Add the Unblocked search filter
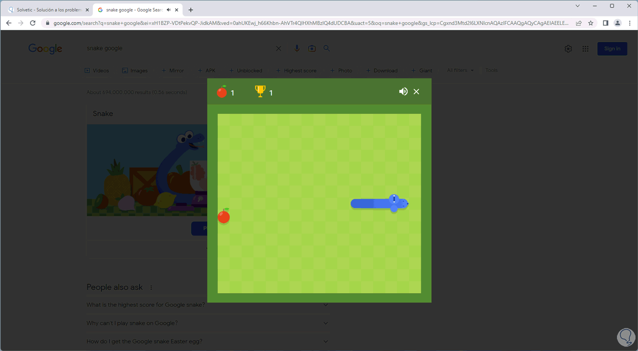The width and height of the screenshot is (638, 351). (246, 71)
